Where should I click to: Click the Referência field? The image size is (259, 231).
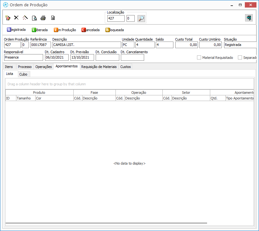click(41, 45)
